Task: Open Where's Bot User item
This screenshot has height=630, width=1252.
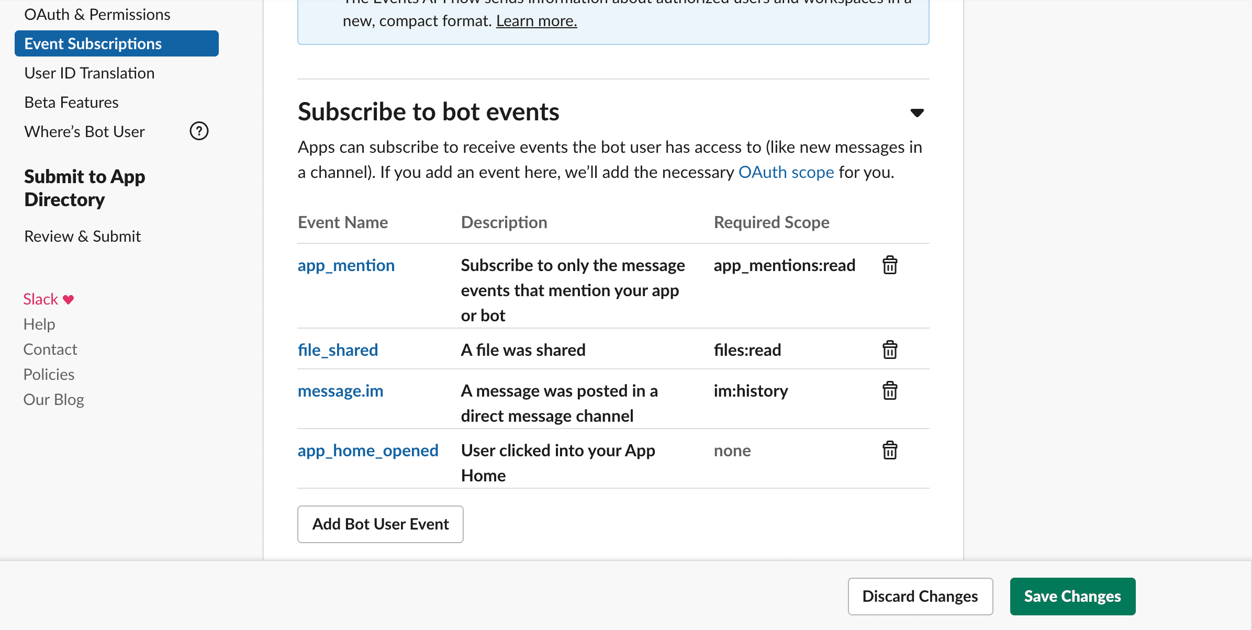Action: (85, 132)
